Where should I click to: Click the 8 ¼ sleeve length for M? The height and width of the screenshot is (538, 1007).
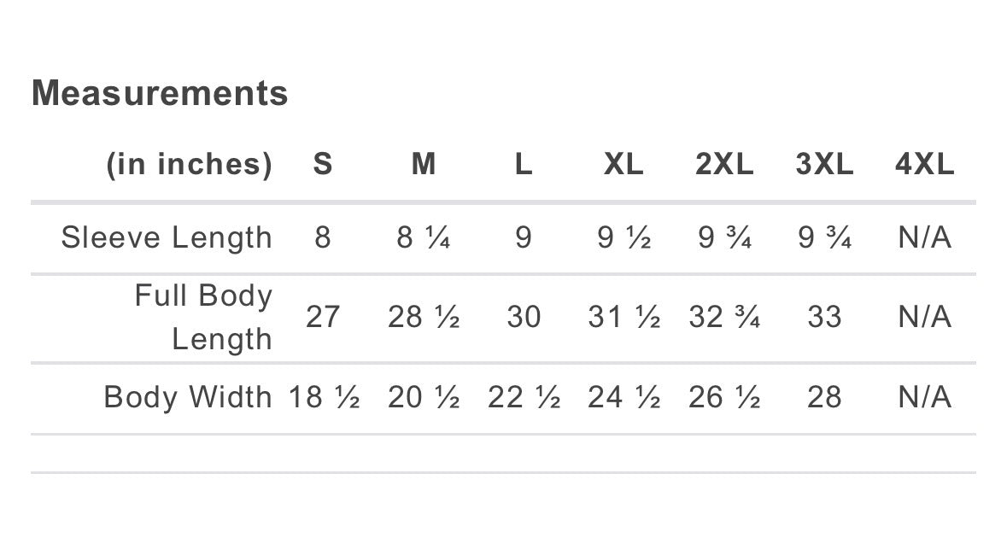pyautogui.click(x=424, y=237)
